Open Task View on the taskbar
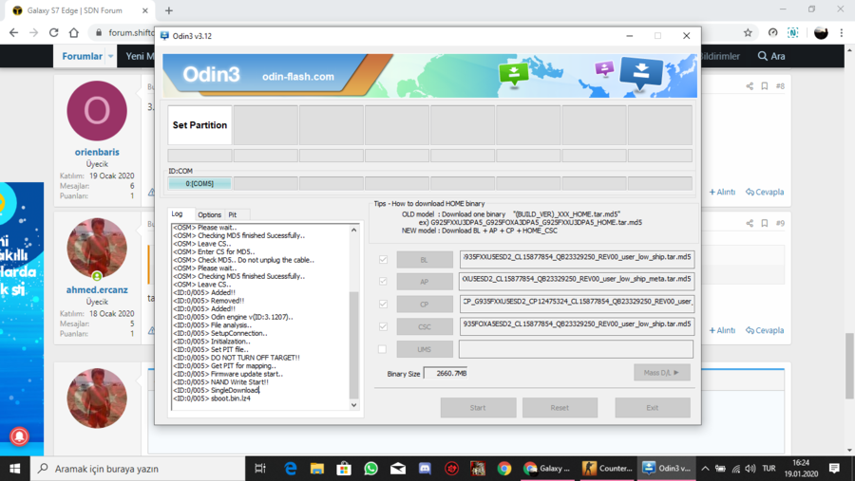 [260, 469]
